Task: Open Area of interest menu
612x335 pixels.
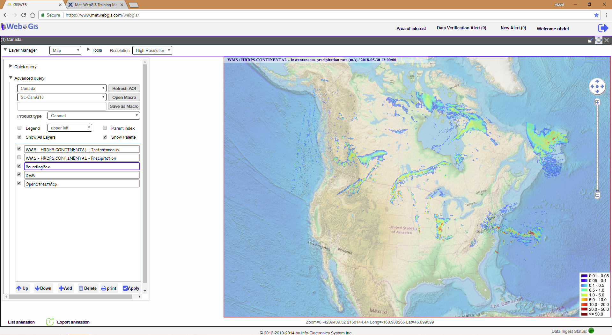Action: tap(411, 29)
